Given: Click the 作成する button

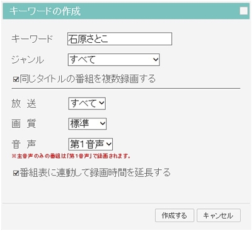Looking at the screenshot, I should [175, 215].
